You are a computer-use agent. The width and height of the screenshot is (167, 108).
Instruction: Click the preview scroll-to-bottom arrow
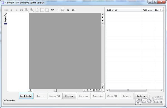[103, 87]
